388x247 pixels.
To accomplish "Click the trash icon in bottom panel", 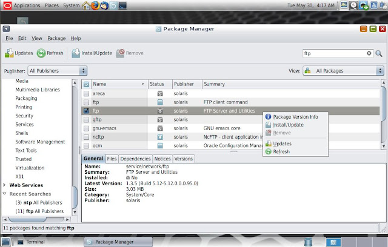I will 308,242.
